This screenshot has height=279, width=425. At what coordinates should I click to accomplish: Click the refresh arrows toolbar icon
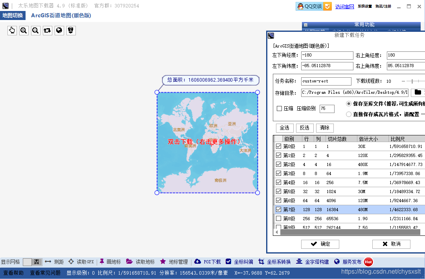pos(47,30)
